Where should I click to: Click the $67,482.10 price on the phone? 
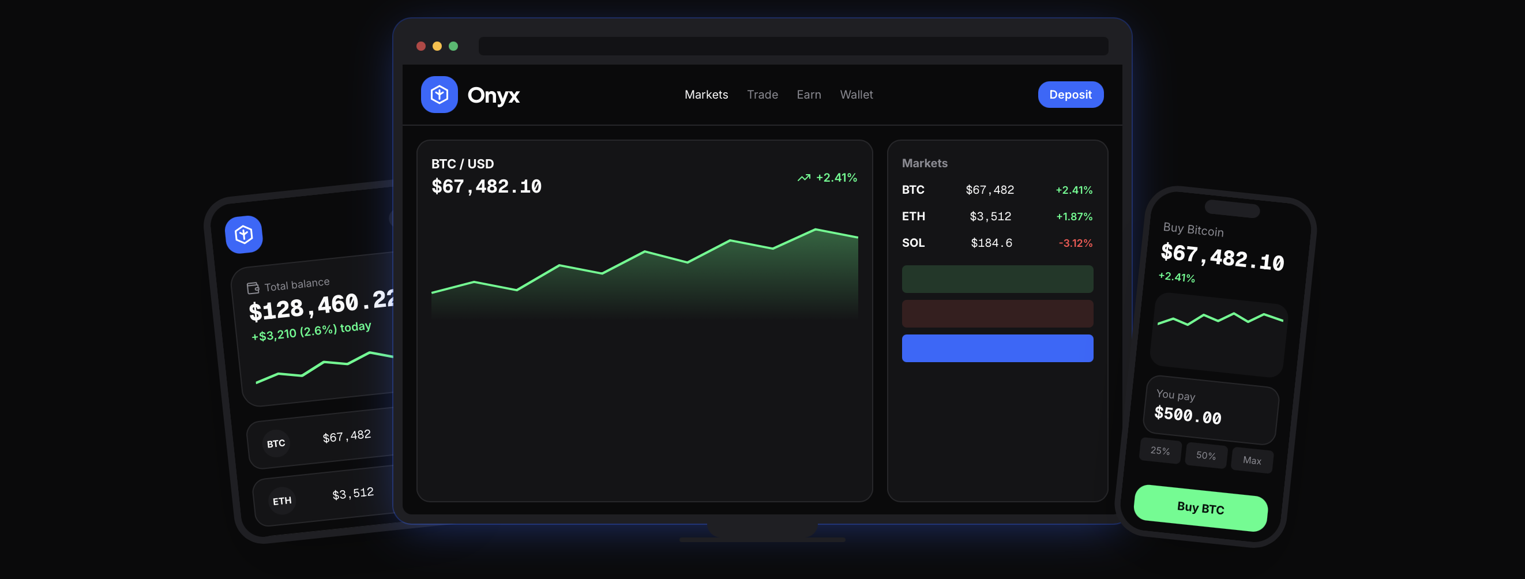click(x=1222, y=257)
